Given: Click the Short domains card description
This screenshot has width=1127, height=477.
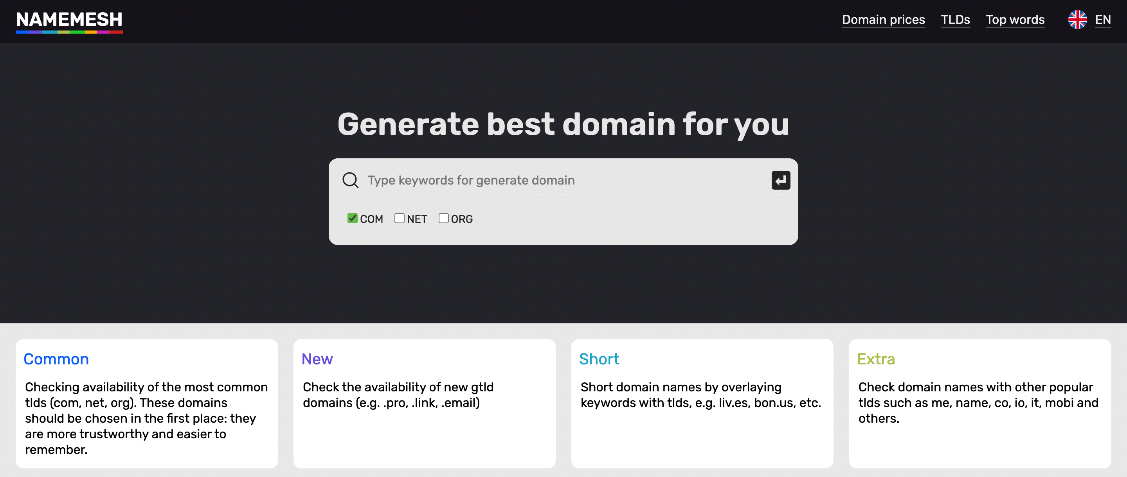Looking at the screenshot, I should 700,395.
